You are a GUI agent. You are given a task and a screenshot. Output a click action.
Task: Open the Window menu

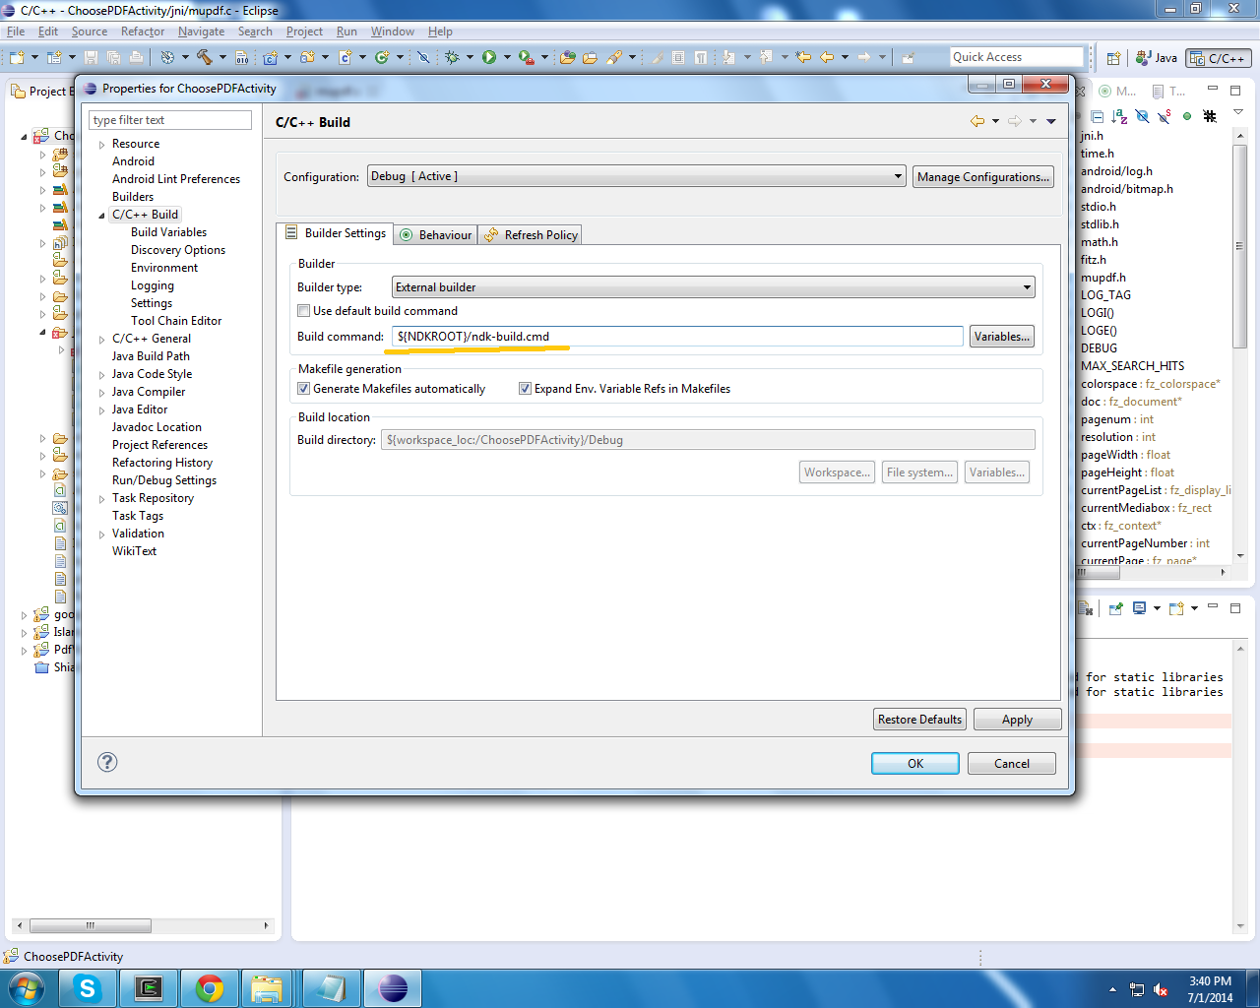pos(393,31)
